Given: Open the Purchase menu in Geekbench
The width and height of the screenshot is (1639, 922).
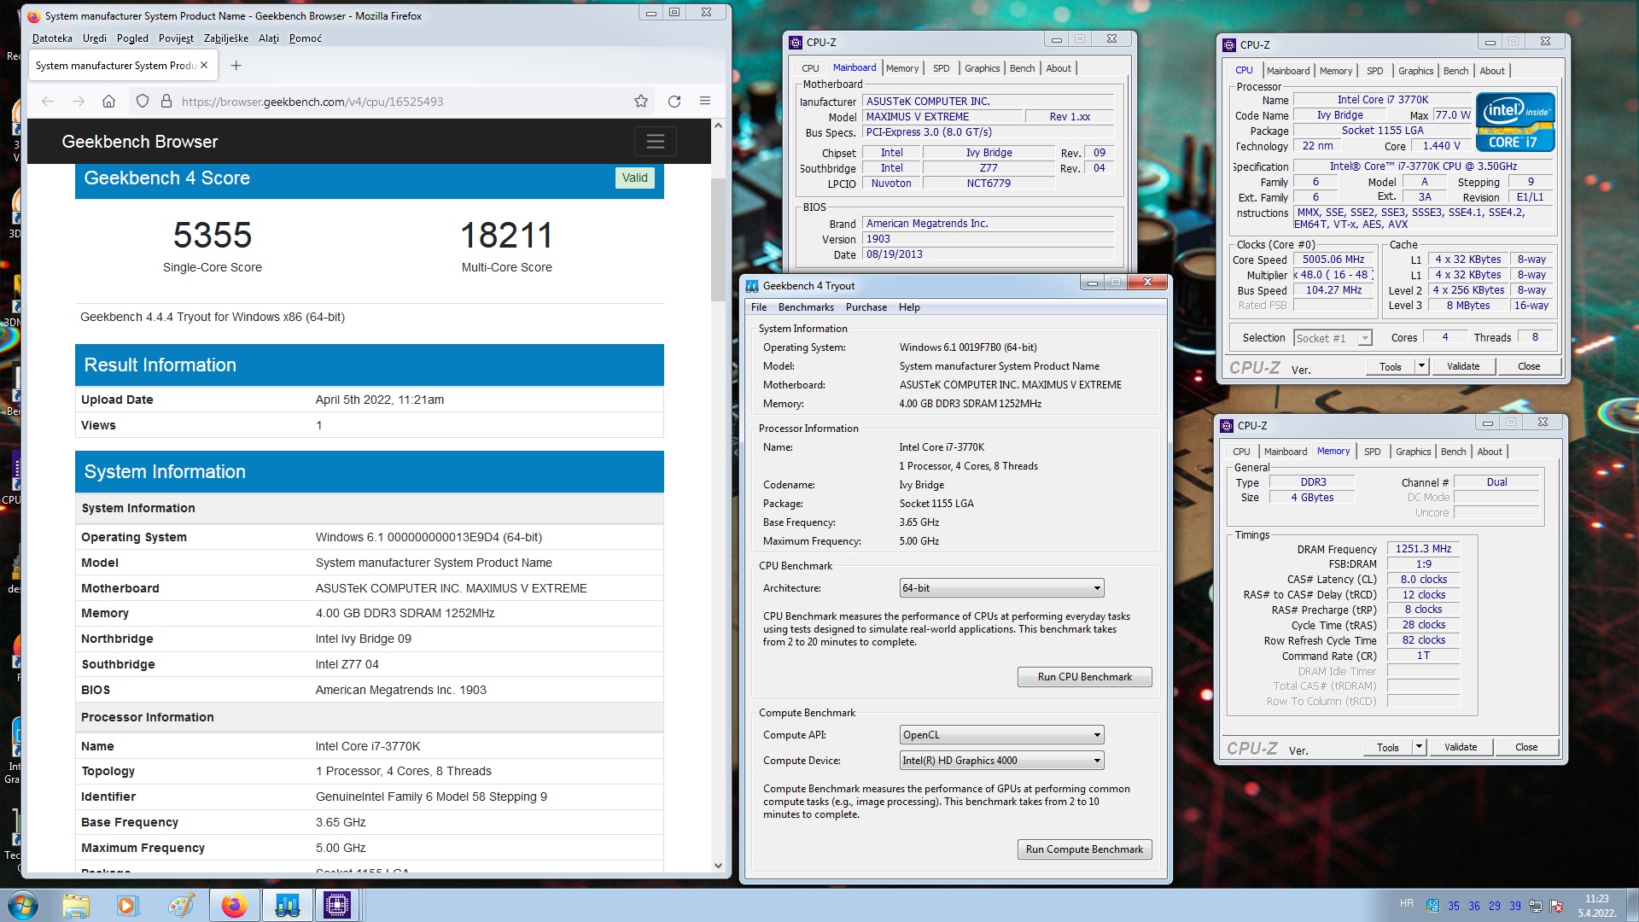Looking at the screenshot, I should click(x=866, y=307).
